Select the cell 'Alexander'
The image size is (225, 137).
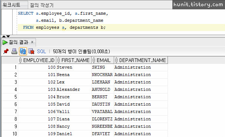[x=74, y=89]
